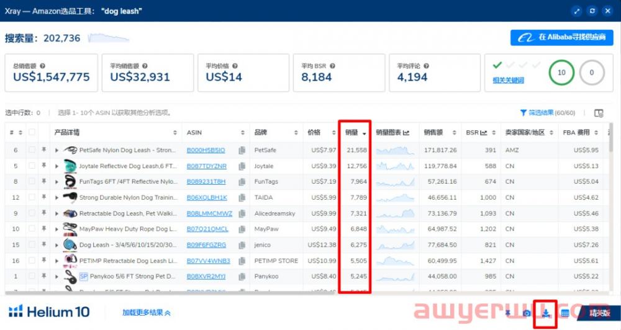Expand the Dog Leash - 3/4/5/6 row
Image resolution: width=621 pixels, height=330 pixels.
57,245
